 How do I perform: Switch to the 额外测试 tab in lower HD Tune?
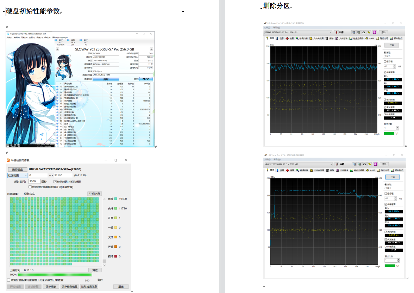(396, 170)
